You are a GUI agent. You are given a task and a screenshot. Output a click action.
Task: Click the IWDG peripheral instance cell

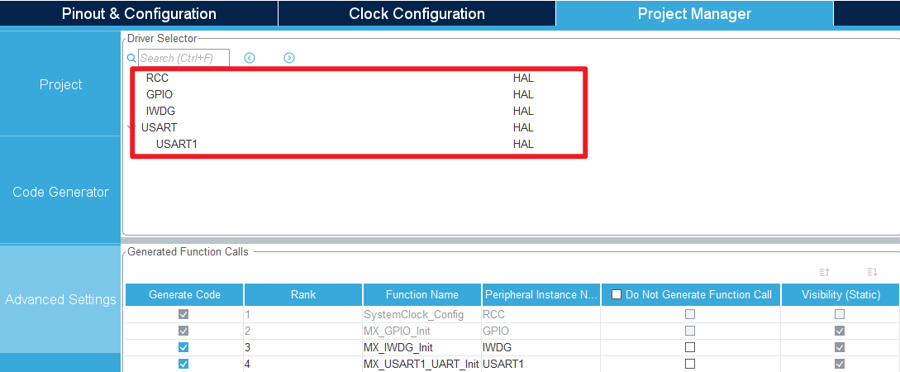(541, 347)
